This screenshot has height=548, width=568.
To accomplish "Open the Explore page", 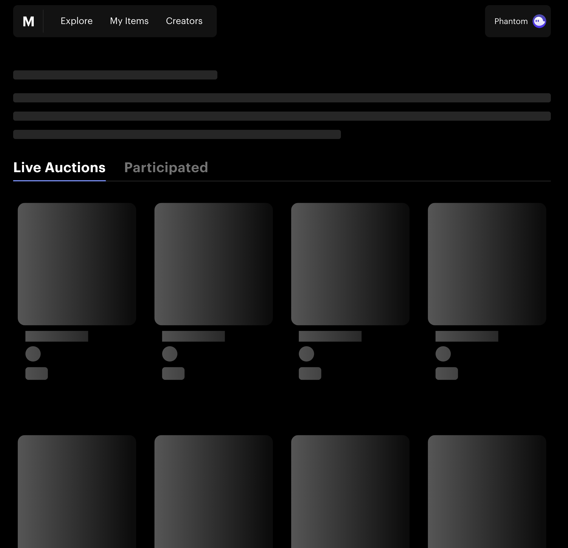I will pos(77,21).
